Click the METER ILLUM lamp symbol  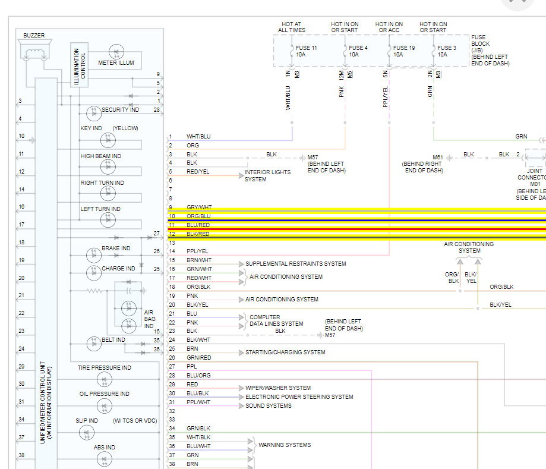tap(116, 52)
